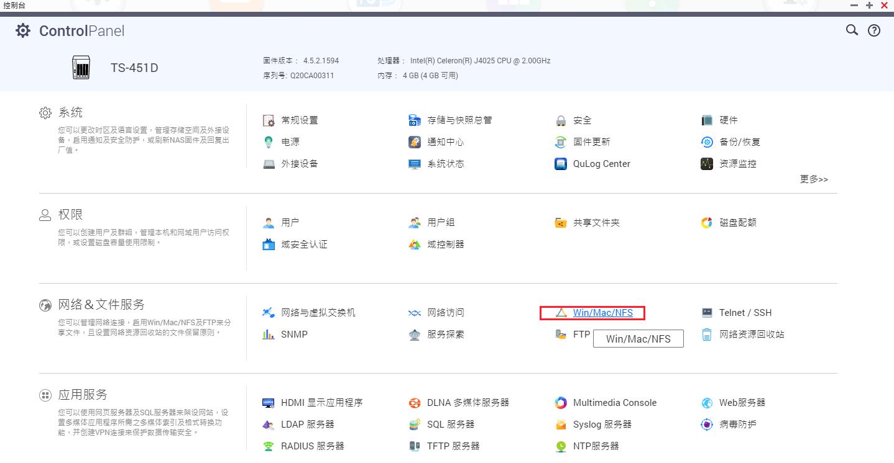Screen dimensions: 894x463
Task: Click the search magnifier icon
Action: click(851, 30)
